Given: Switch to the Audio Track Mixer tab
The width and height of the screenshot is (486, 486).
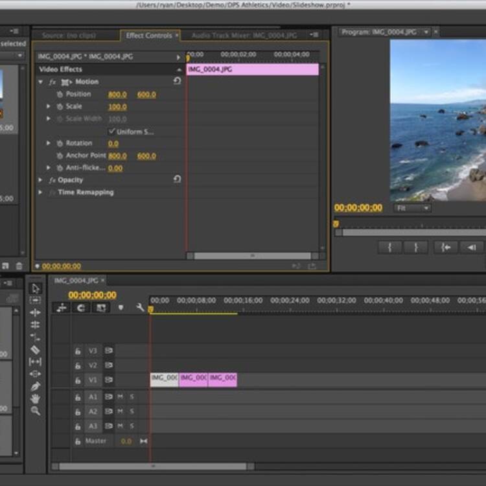Looking at the screenshot, I should pos(244,36).
